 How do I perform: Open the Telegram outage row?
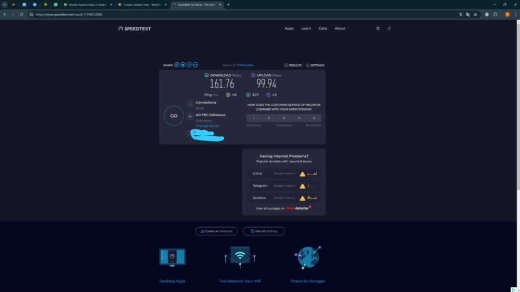click(x=284, y=186)
